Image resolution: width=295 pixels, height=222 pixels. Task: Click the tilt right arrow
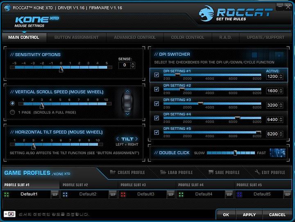pyautogui.click(x=136, y=139)
